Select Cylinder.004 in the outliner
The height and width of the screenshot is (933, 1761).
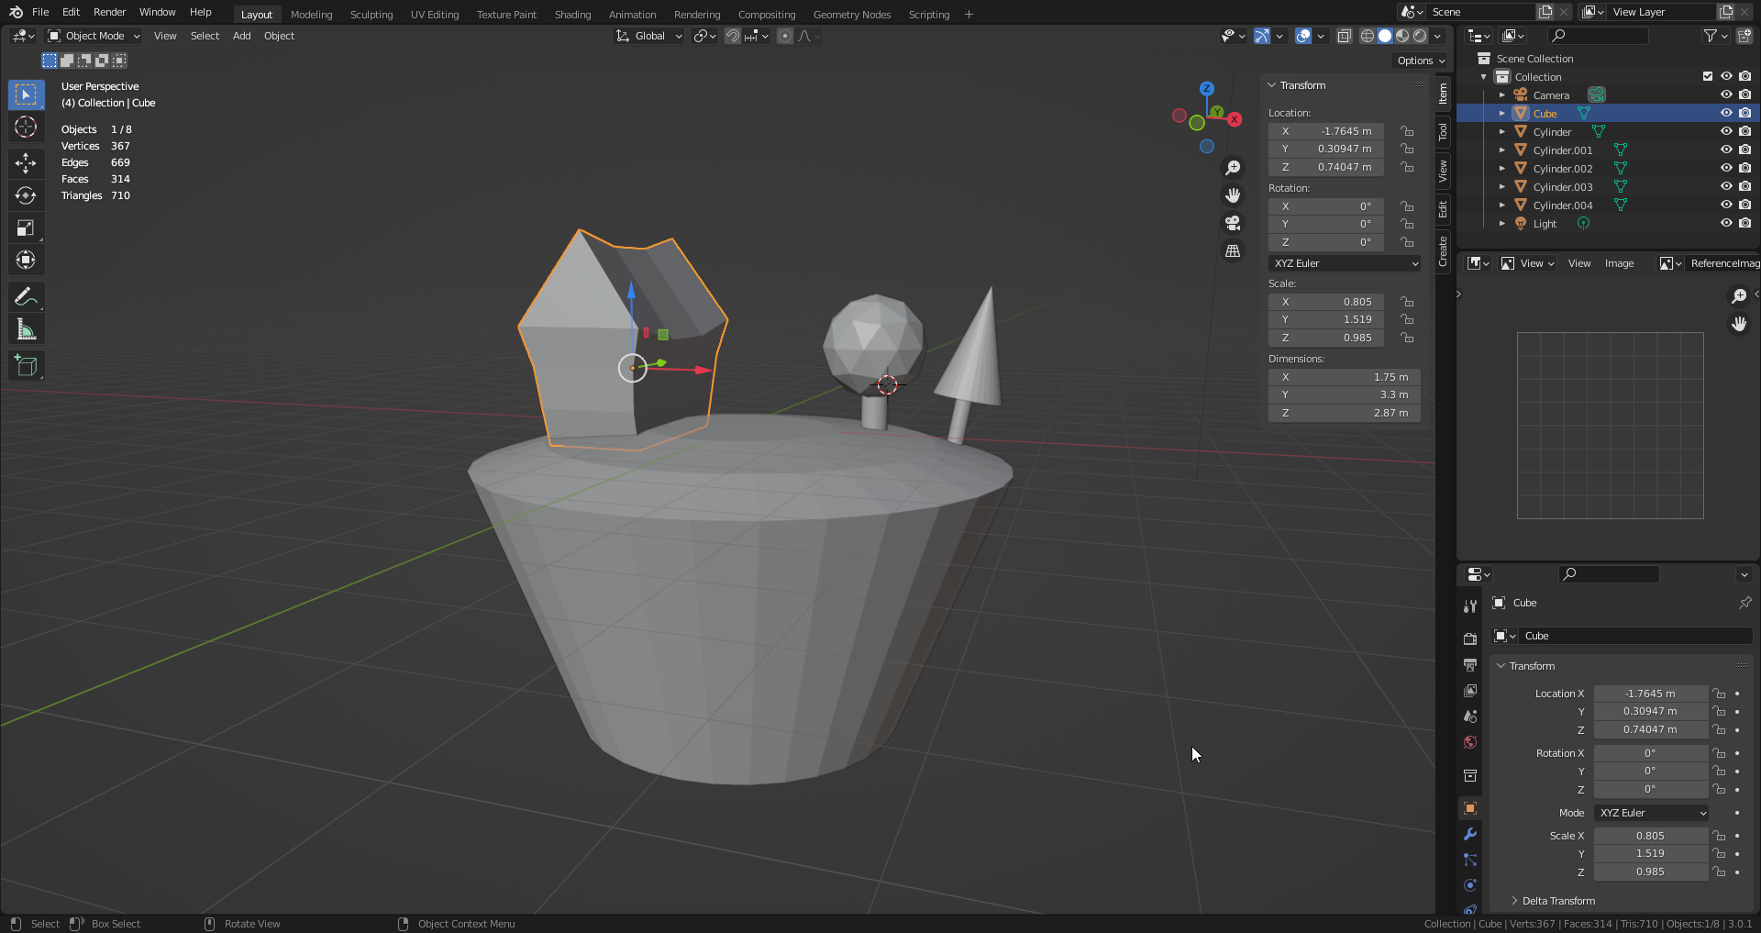[x=1562, y=205]
